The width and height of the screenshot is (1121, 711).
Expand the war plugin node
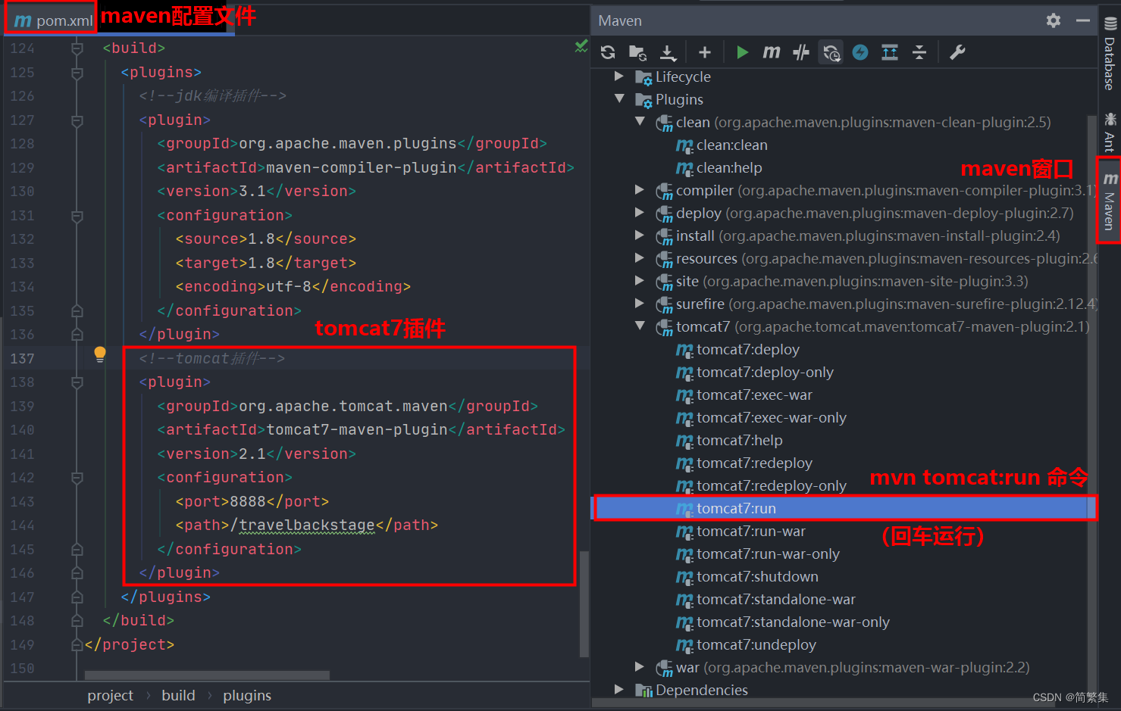[640, 666]
